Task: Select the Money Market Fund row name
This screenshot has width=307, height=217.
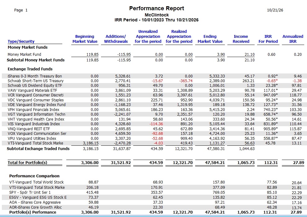Action: click(24, 55)
